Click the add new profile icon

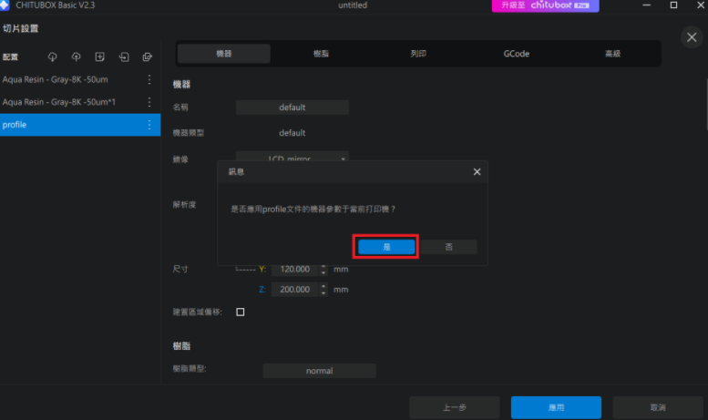(100, 56)
